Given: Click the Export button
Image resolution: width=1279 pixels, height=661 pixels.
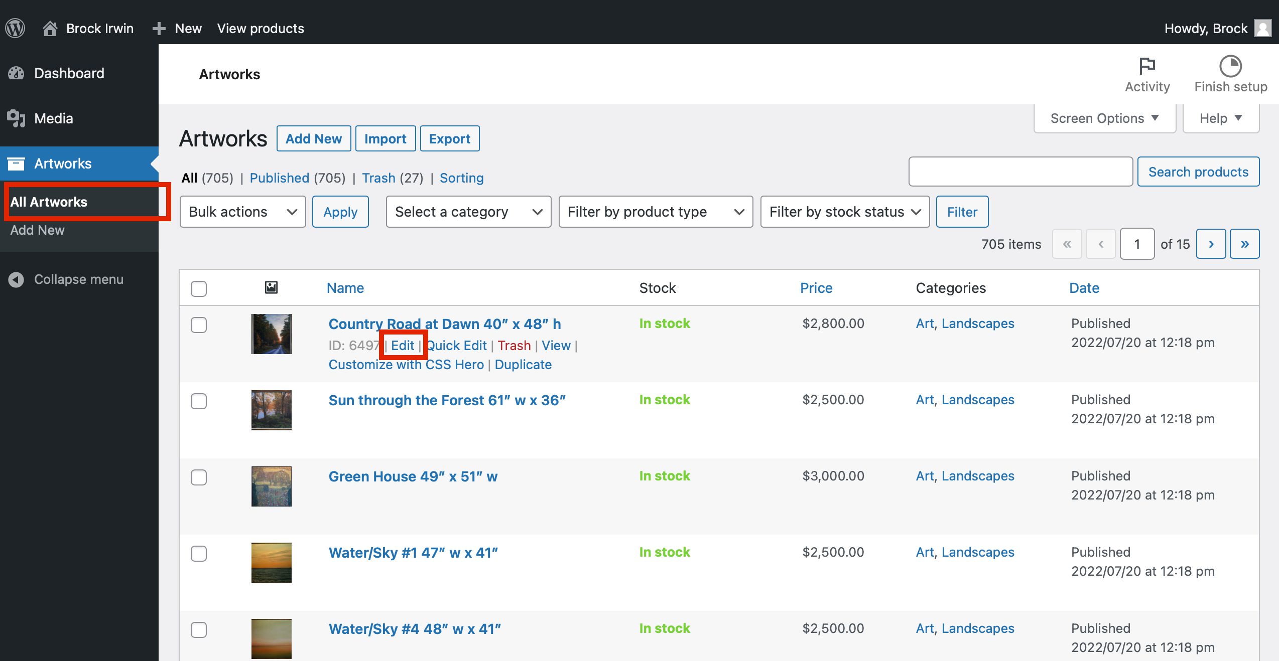Looking at the screenshot, I should (x=450, y=138).
